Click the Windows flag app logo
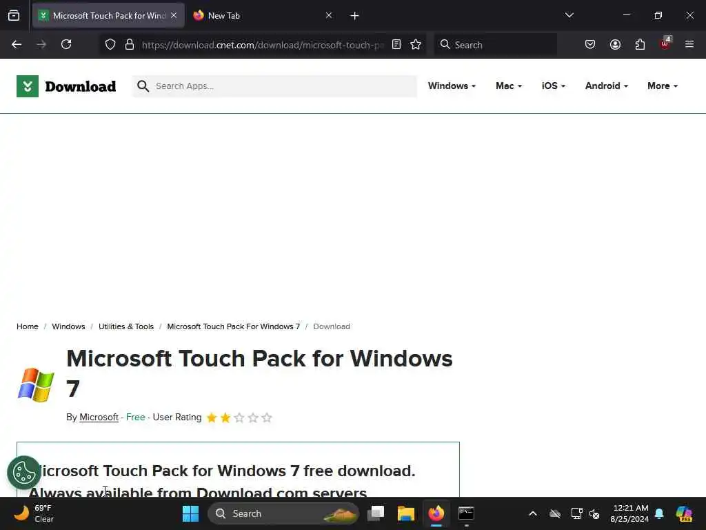The width and height of the screenshot is (706, 530). (x=36, y=384)
